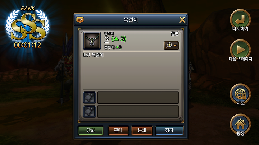Start the next stage via 다음 스테이지 play icon
The height and width of the screenshot is (145, 259).
coord(240,50)
